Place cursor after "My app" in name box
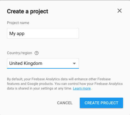This screenshot has width=130, height=115. pyautogui.click(x=25, y=34)
